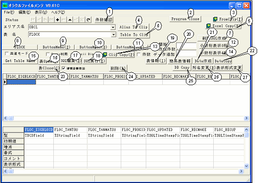Image resolution: width=259 pixels, height=183 pixels.
Task: Open the 編集(E) menu
Action: tap(25, 12)
